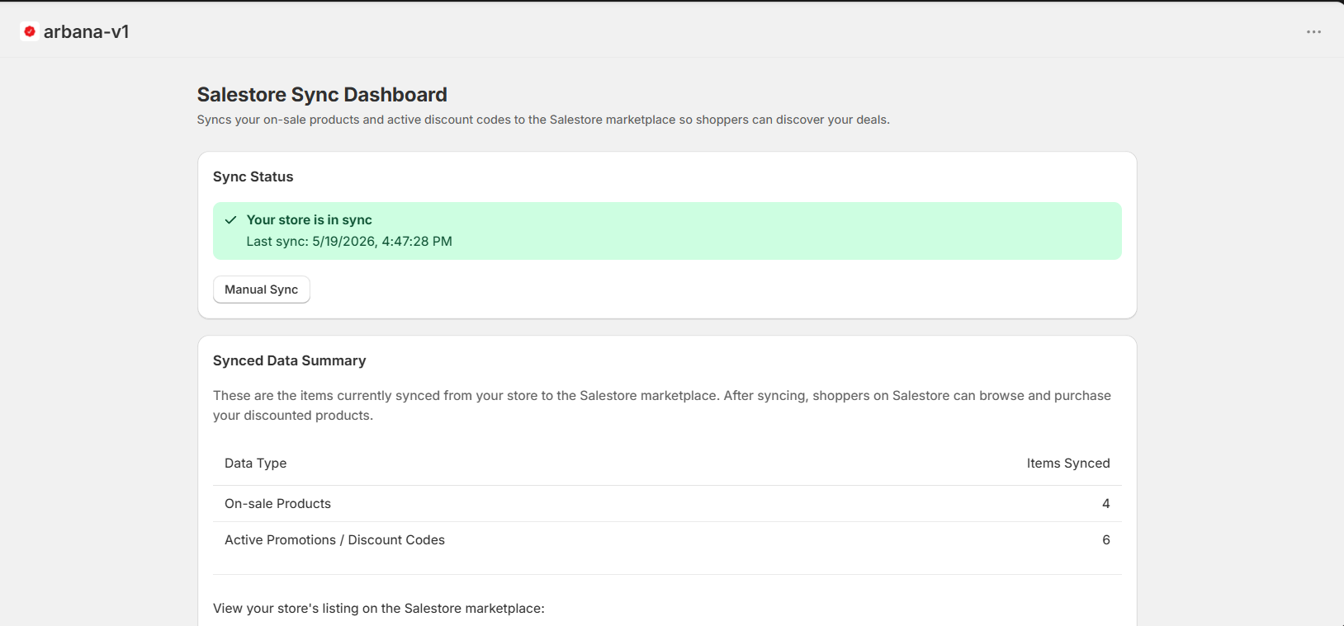Click the Sync Status card title

tap(253, 177)
